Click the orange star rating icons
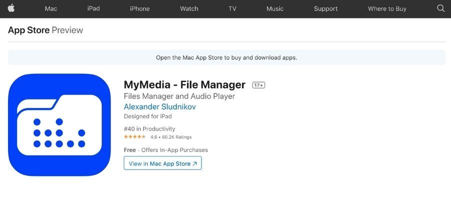Viewport: 451px width, 200px height. coord(135,137)
